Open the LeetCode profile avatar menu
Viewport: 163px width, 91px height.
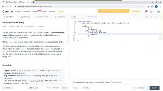pos(158,12)
